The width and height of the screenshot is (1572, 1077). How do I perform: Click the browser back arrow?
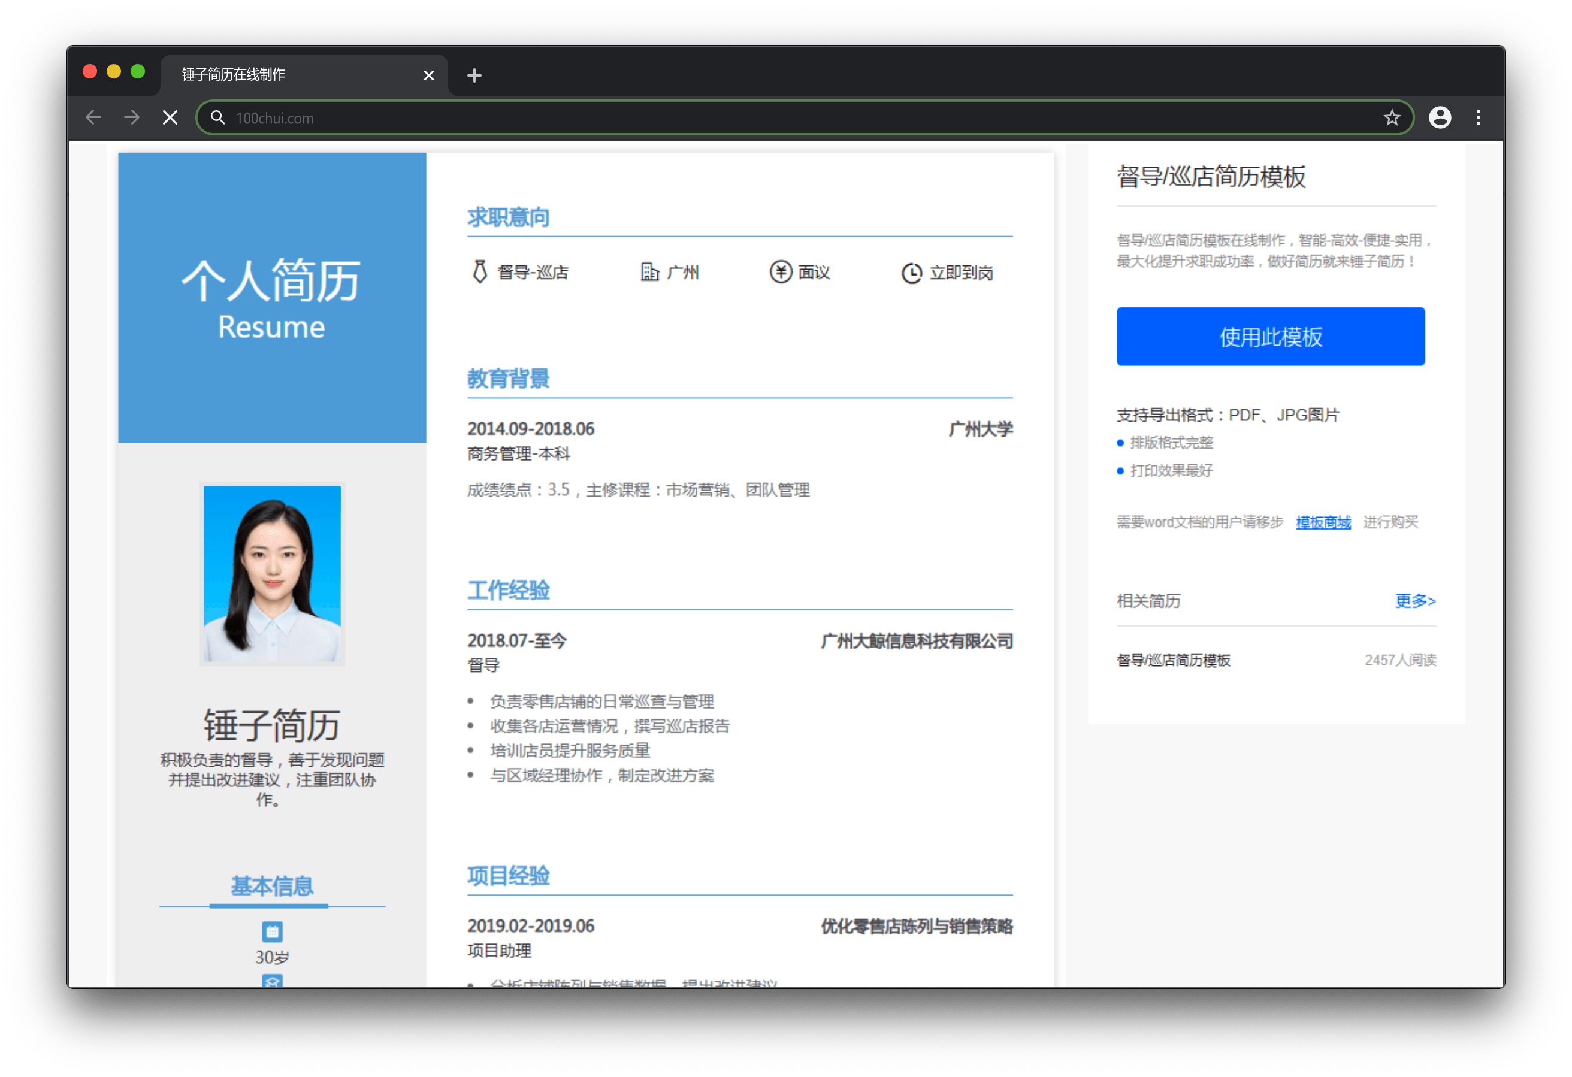[93, 118]
